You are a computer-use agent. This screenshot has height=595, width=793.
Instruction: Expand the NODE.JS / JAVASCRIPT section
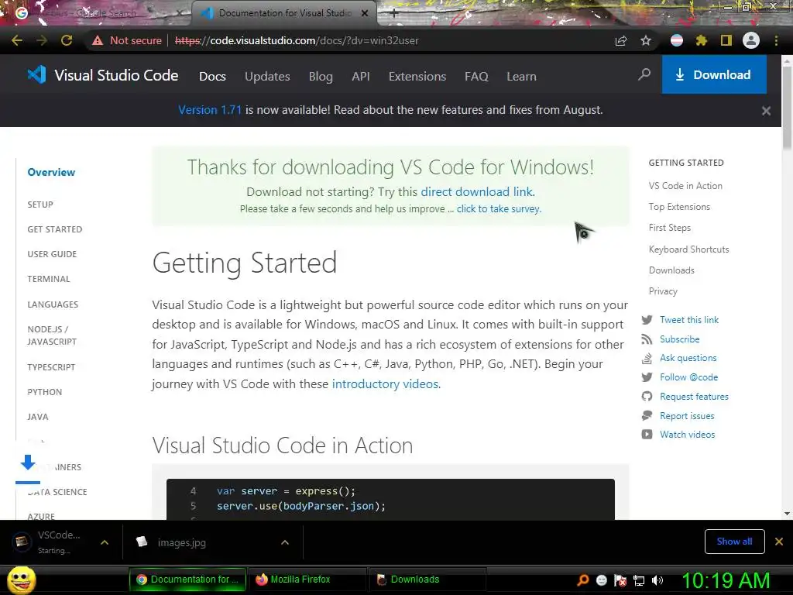52,335
